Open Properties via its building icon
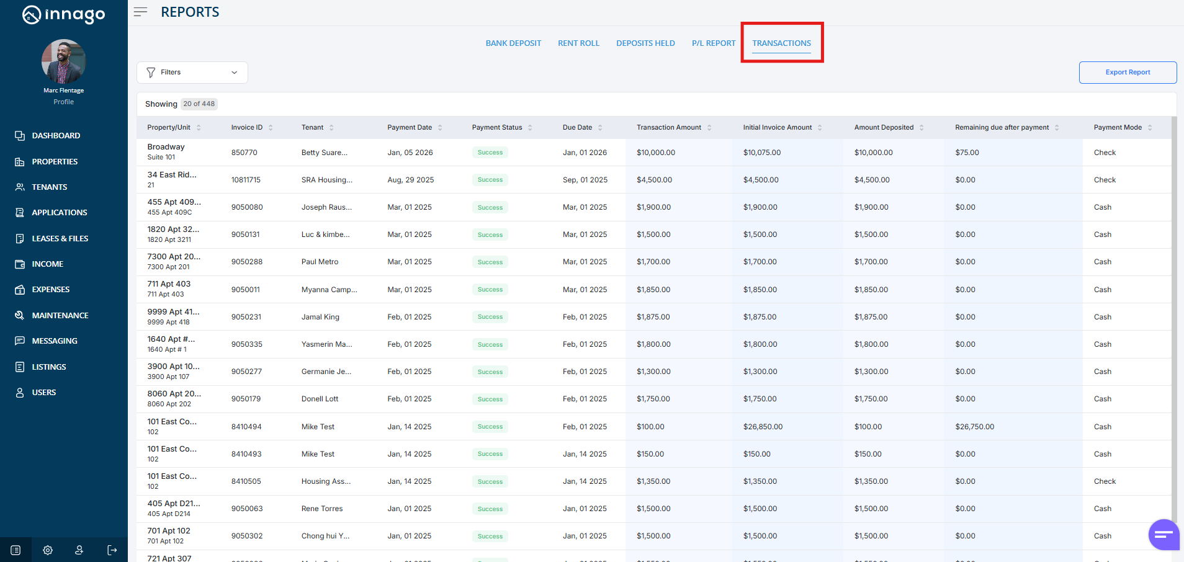Viewport: 1184px width, 562px height. 20,162
